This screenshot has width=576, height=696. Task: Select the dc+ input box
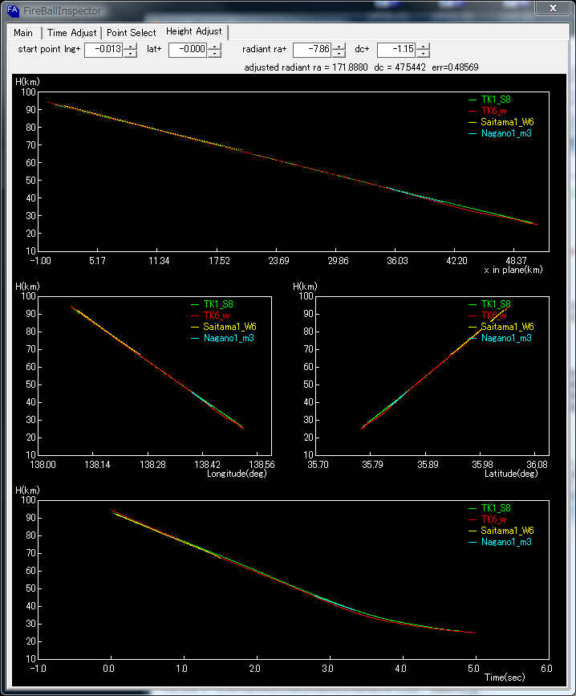395,50
